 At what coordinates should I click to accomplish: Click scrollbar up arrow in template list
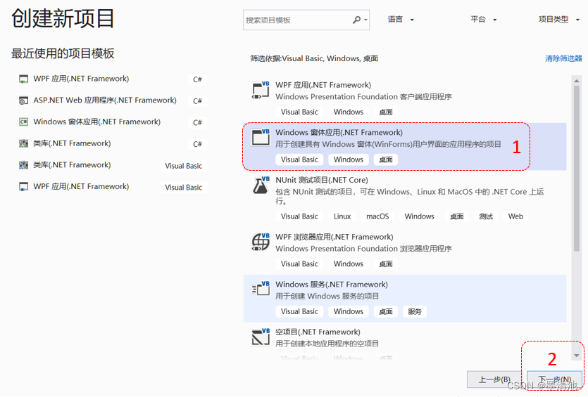(577, 81)
